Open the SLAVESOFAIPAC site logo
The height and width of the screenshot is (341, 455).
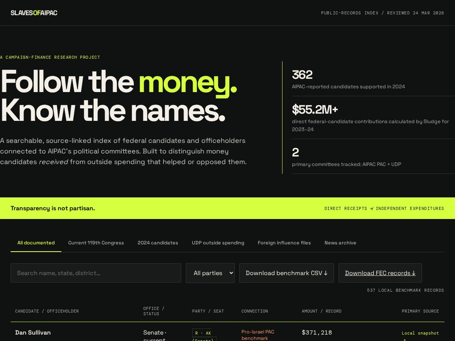(x=34, y=13)
